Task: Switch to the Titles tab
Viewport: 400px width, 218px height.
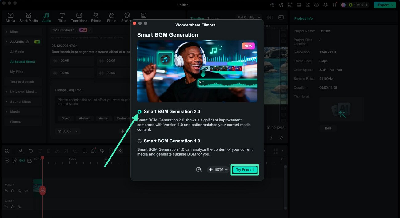Action: pos(62,18)
